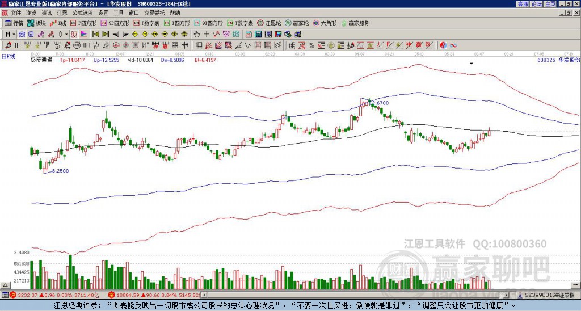Switch to K线 chart view
This screenshot has width=581, height=311.
point(58,23)
